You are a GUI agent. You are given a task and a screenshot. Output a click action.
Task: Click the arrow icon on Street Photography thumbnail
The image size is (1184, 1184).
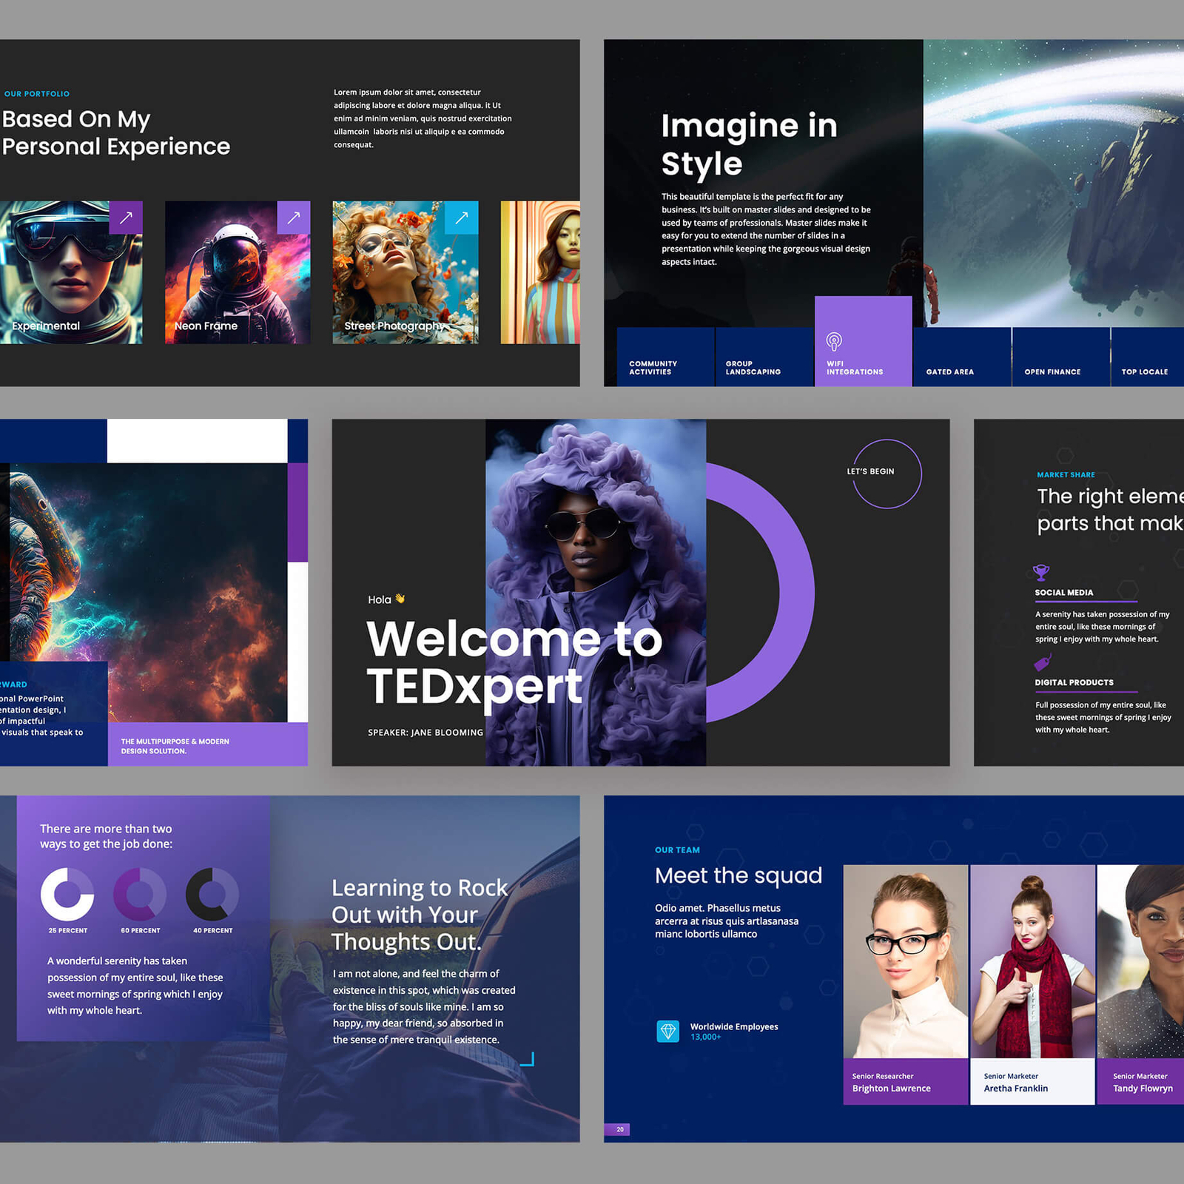(462, 218)
